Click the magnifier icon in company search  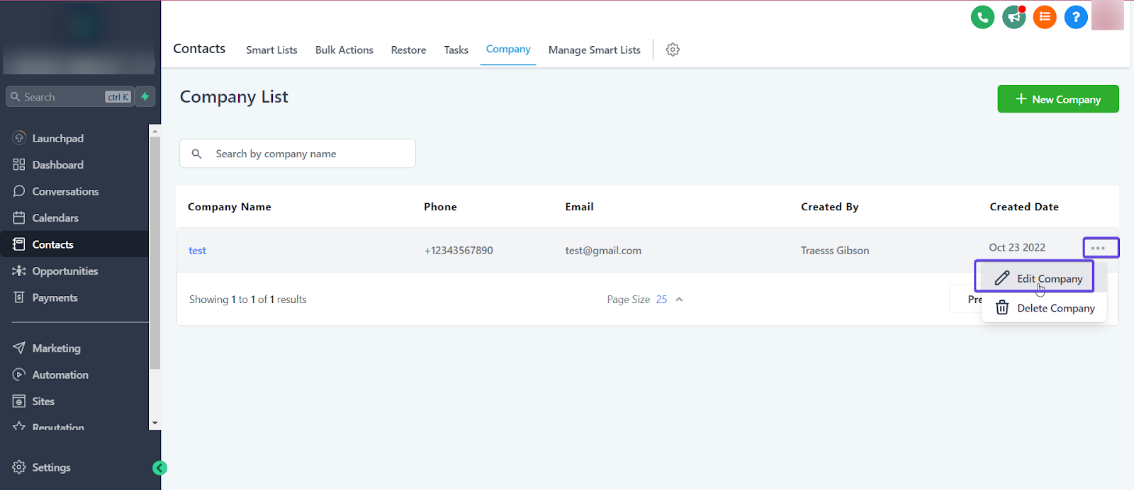pos(197,154)
